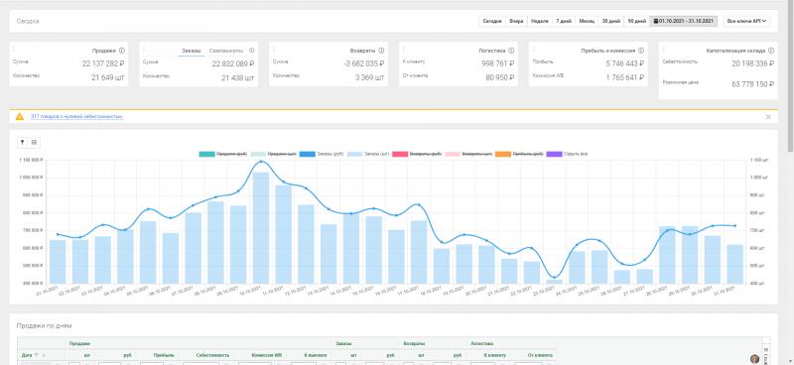
Task: Open date range picker 01.10.2021 - 31.10.2021
Action: (x=684, y=21)
